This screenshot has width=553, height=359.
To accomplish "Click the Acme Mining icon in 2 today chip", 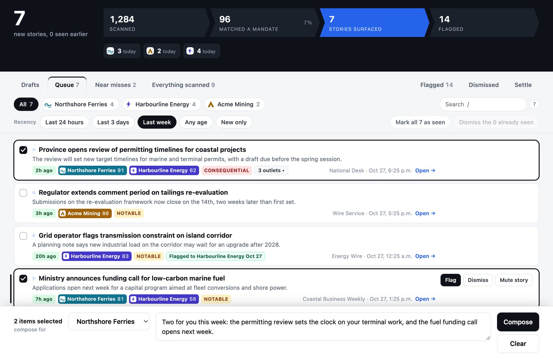I will pyautogui.click(x=150, y=51).
